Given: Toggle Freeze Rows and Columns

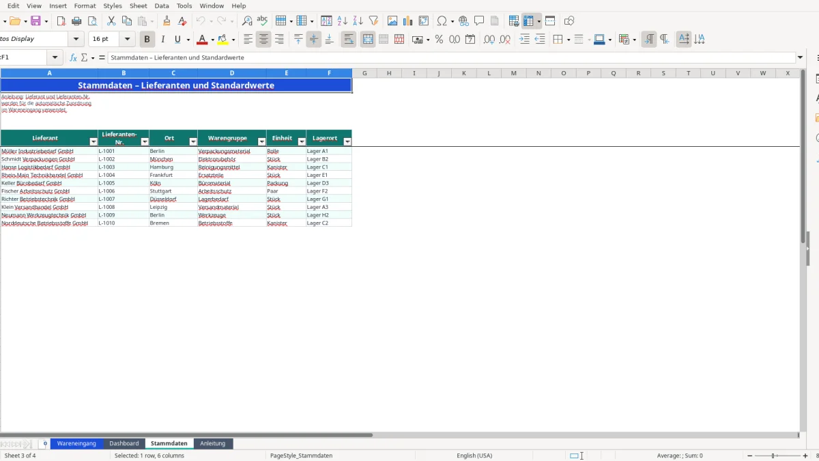Looking at the screenshot, I should 528,21.
